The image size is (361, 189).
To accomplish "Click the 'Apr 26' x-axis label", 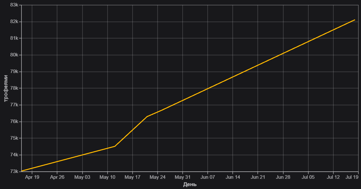I will pos(57,177).
